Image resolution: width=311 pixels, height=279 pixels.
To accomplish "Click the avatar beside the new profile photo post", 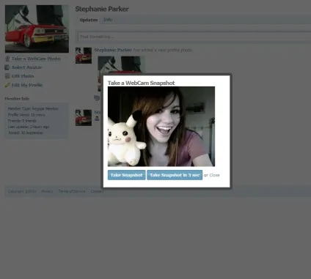I will 84,56.
